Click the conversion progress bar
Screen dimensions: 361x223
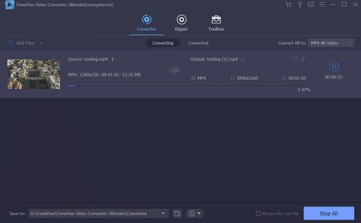(189, 86)
